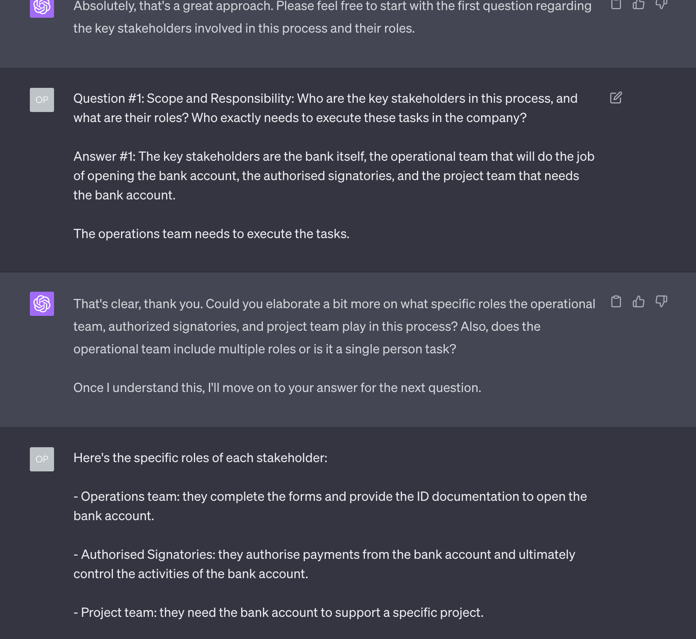Click the ChatGPT avatar beside "Absolutely" message

(x=42, y=8)
